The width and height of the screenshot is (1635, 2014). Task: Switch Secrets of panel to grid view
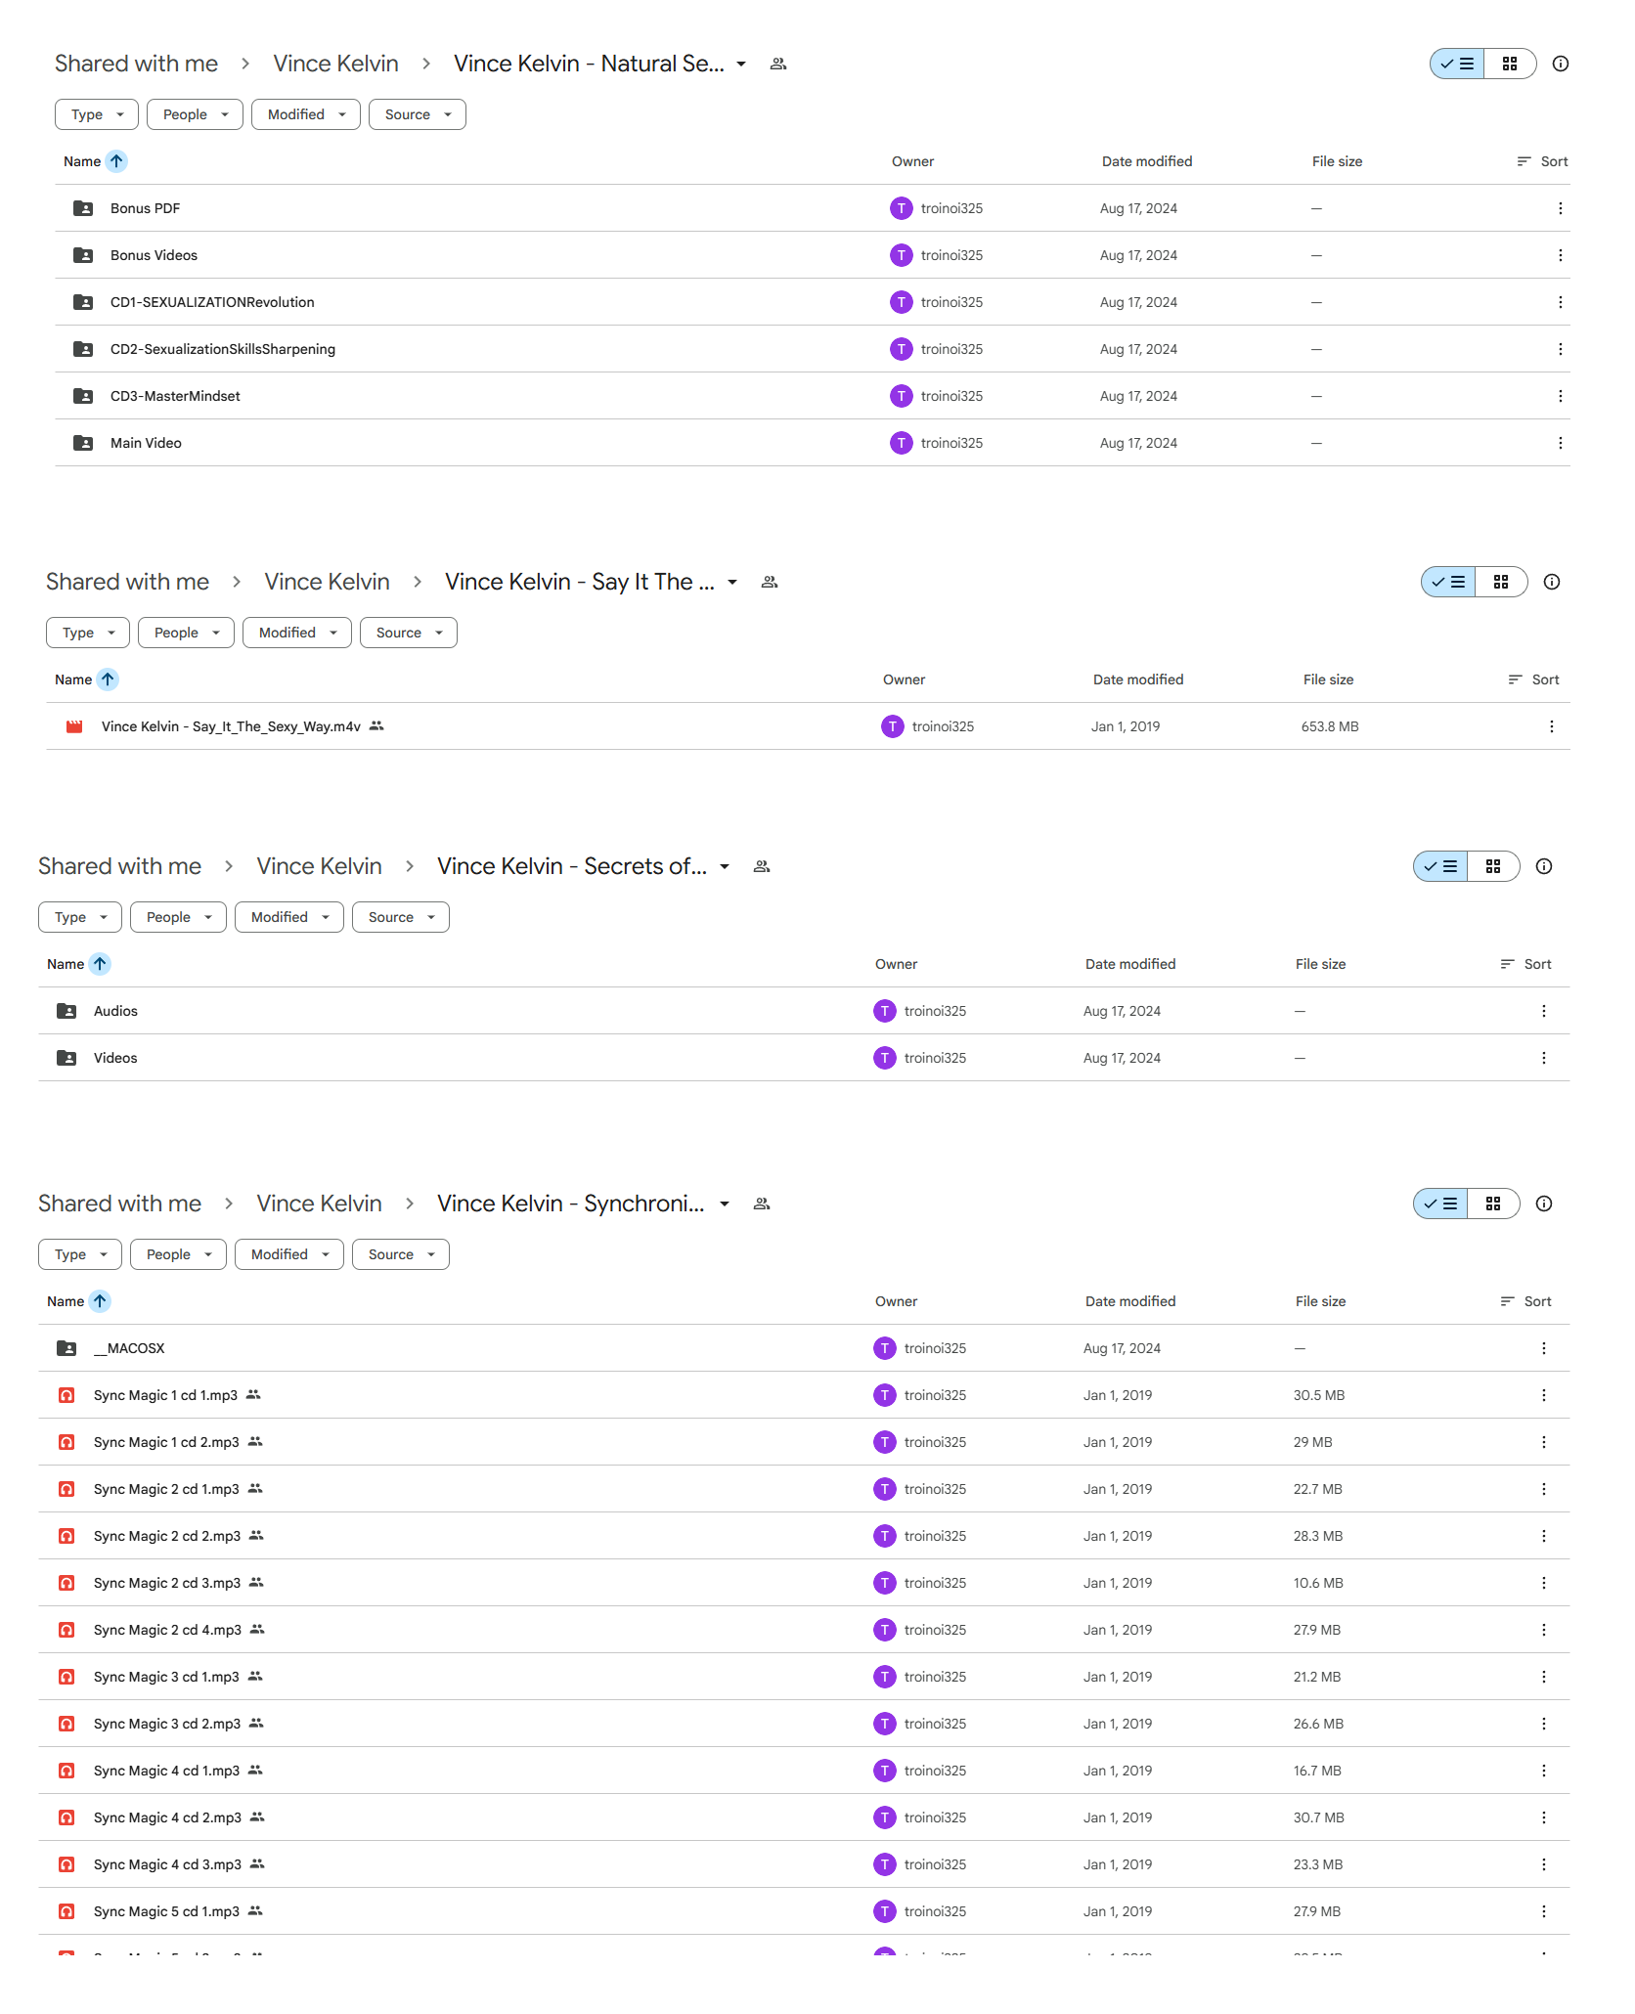[1493, 866]
